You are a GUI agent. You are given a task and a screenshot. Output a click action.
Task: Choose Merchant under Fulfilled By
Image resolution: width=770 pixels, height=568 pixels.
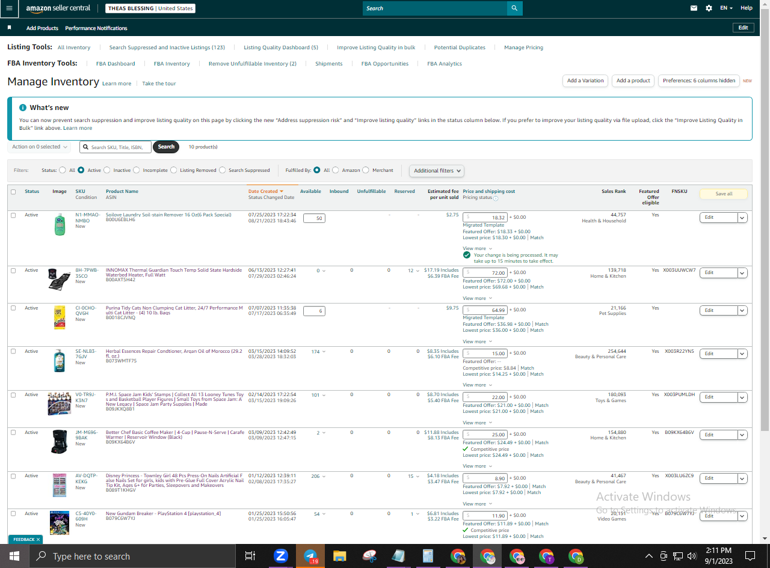click(x=366, y=170)
